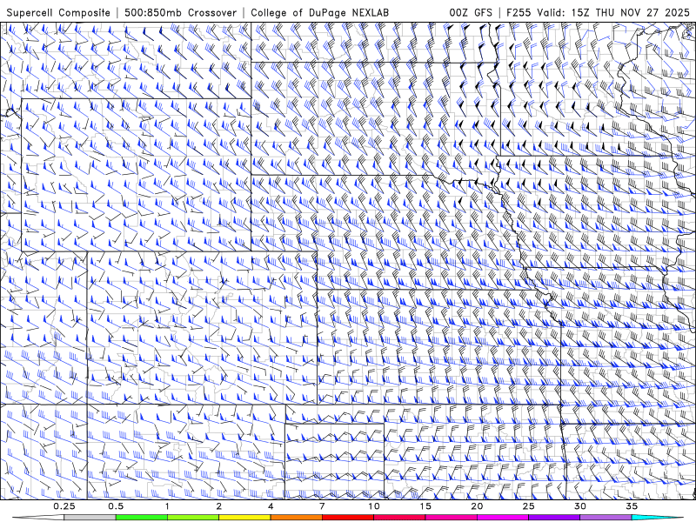Viewport: 696px width, 522px height.
Task: Click the crimson segment between 10 and 15
Action: pos(399,518)
